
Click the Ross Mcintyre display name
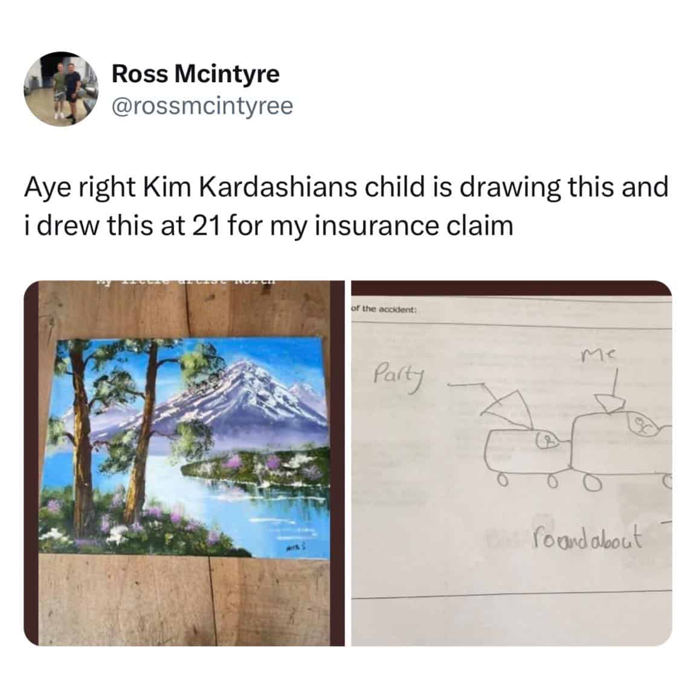pos(195,74)
